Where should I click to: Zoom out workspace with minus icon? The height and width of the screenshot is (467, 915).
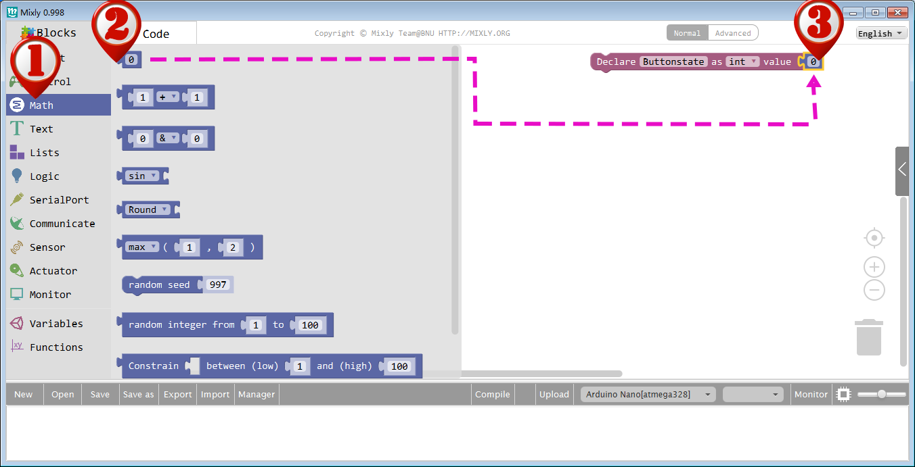pos(874,291)
